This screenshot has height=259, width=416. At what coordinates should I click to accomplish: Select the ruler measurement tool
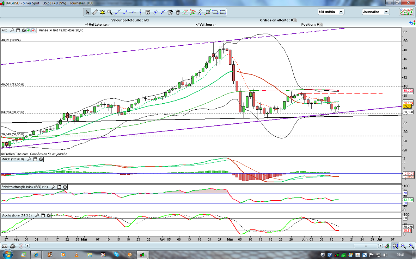click(x=95, y=12)
